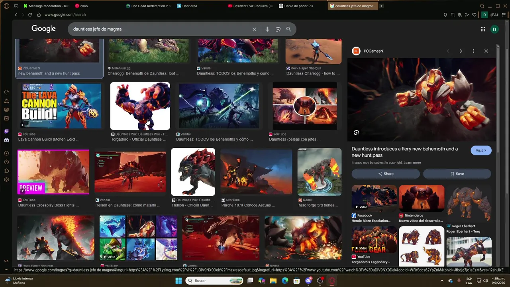Open more options in preview panel

click(x=473, y=51)
